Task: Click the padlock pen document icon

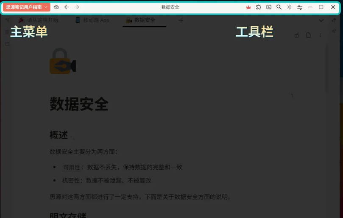Action: click(x=63, y=61)
